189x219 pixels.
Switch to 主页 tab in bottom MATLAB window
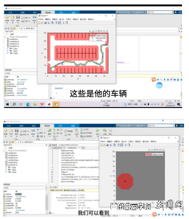9,126
